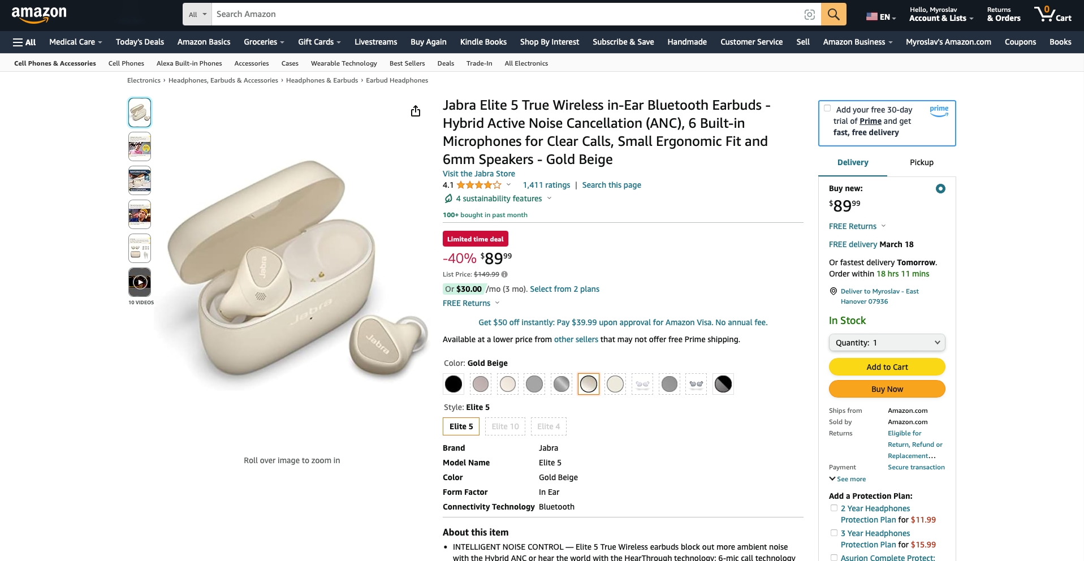Expand the search category All dropdown
The height and width of the screenshot is (561, 1084).
pyautogui.click(x=197, y=14)
